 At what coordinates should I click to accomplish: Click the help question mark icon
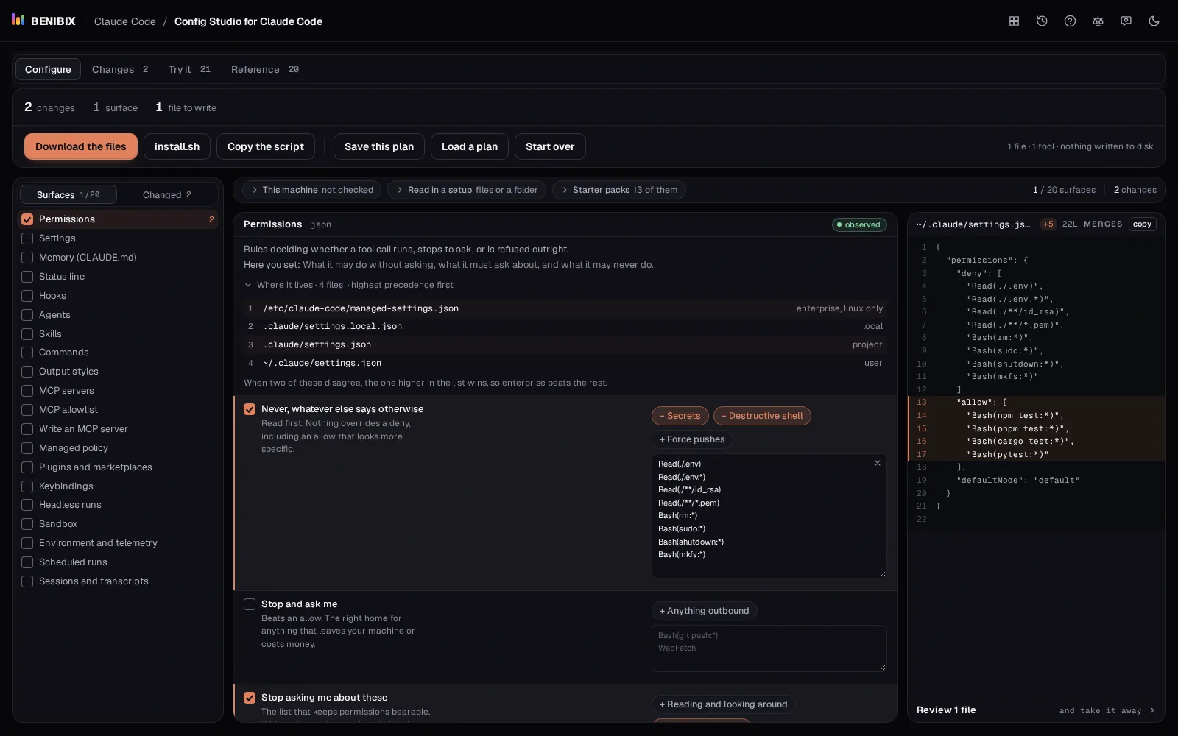coord(1070,21)
